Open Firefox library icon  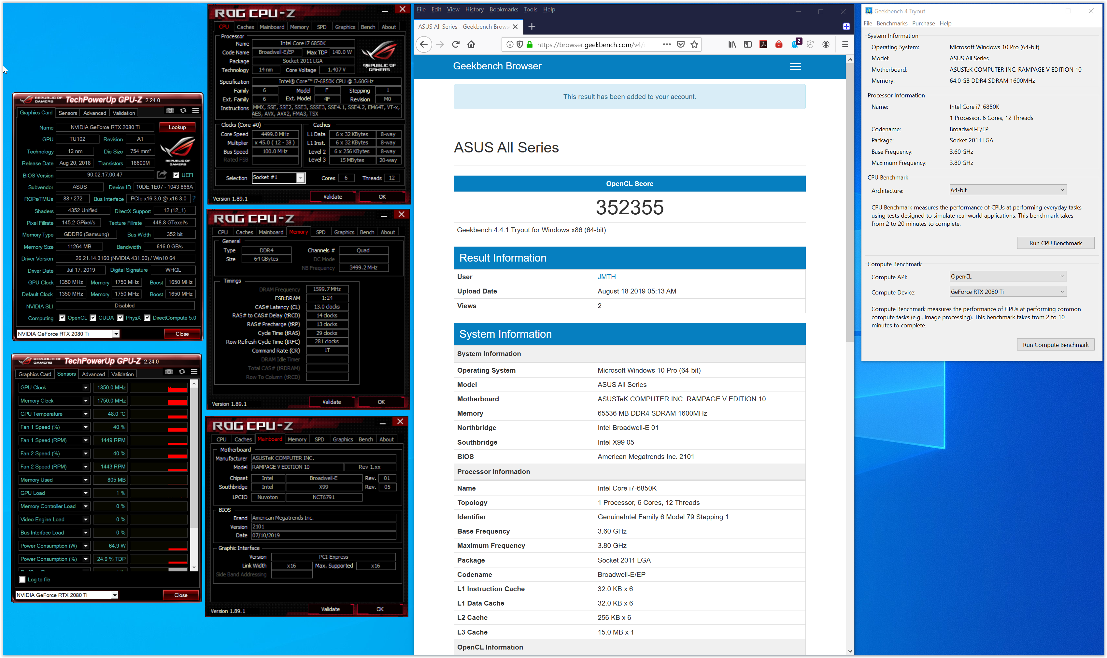pos(732,44)
